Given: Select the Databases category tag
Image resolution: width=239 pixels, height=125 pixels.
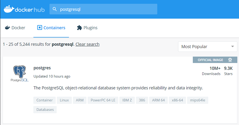Looking at the screenshot, I should tap(45, 110).
